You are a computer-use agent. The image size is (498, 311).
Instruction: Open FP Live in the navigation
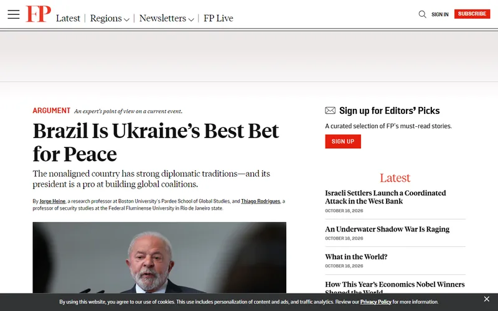[x=218, y=19]
